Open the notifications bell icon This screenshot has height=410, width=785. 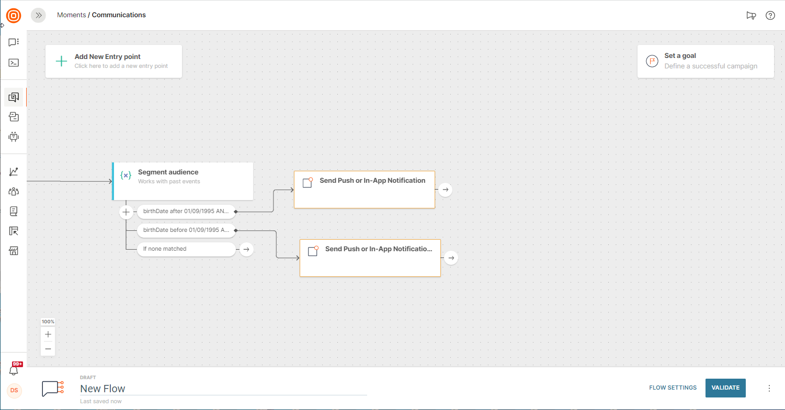coord(14,370)
